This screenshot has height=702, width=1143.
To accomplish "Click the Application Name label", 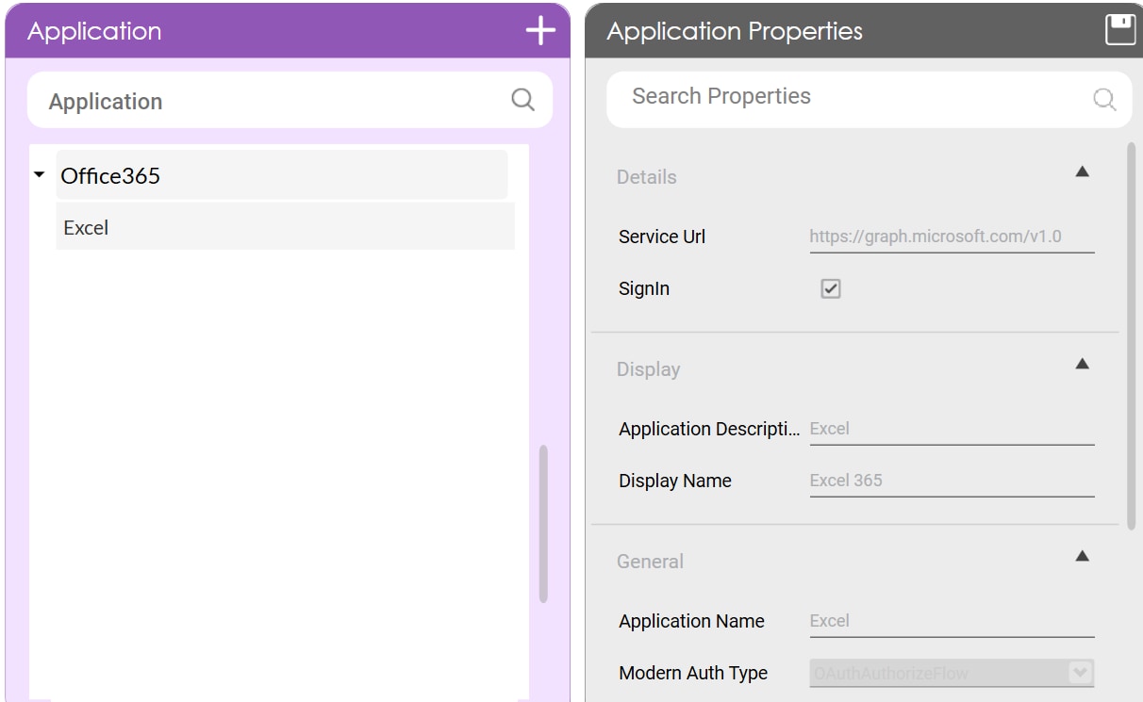I will tap(691, 621).
